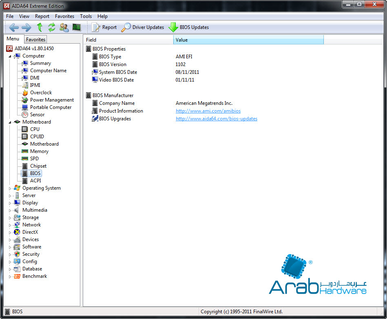This screenshot has height=319, width=387.
Task: Click the SPD module icon
Action: pos(25,159)
